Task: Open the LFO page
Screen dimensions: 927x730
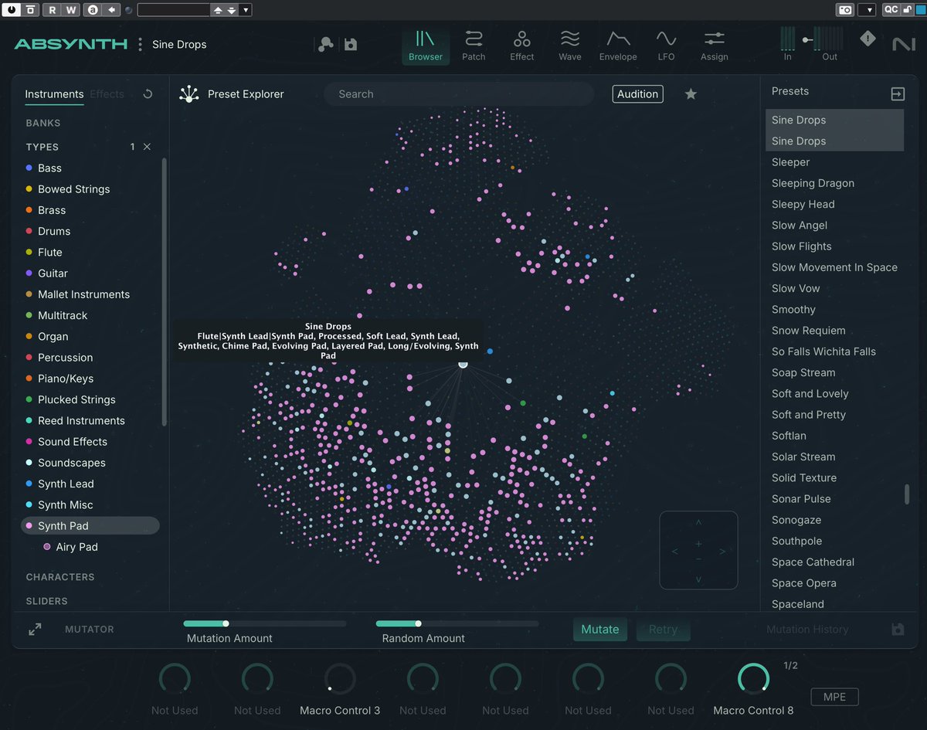Action: [666, 46]
